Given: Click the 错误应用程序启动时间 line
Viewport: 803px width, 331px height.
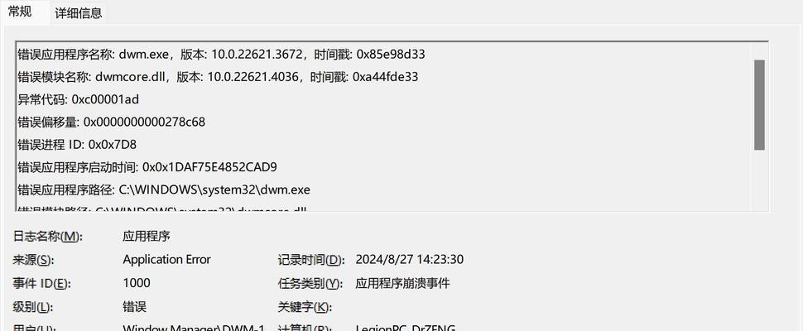Looking at the screenshot, I should click(147, 167).
